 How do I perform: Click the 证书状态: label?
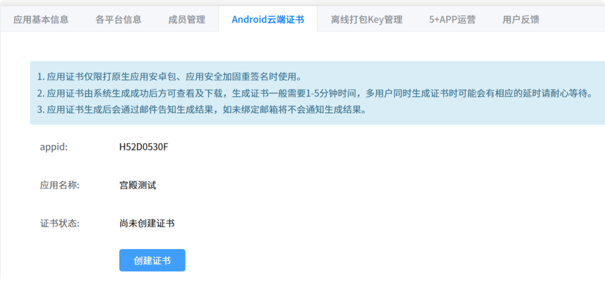pos(60,224)
